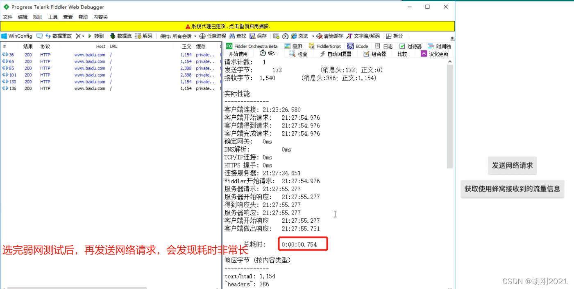The width and height of the screenshot is (574, 289).
Task: Open the 规则 menu
Action: pos(38,17)
